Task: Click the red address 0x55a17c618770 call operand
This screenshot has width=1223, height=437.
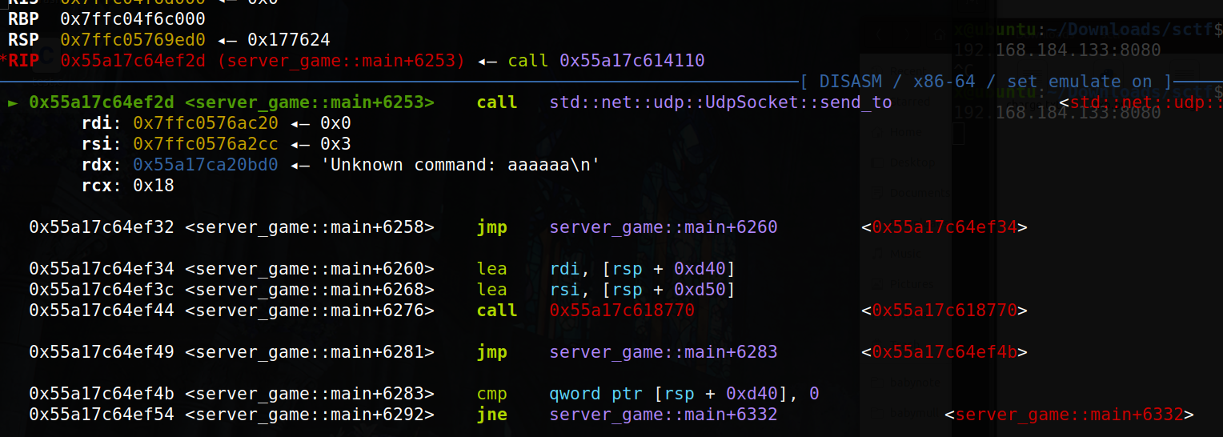Action: point(622,311)
